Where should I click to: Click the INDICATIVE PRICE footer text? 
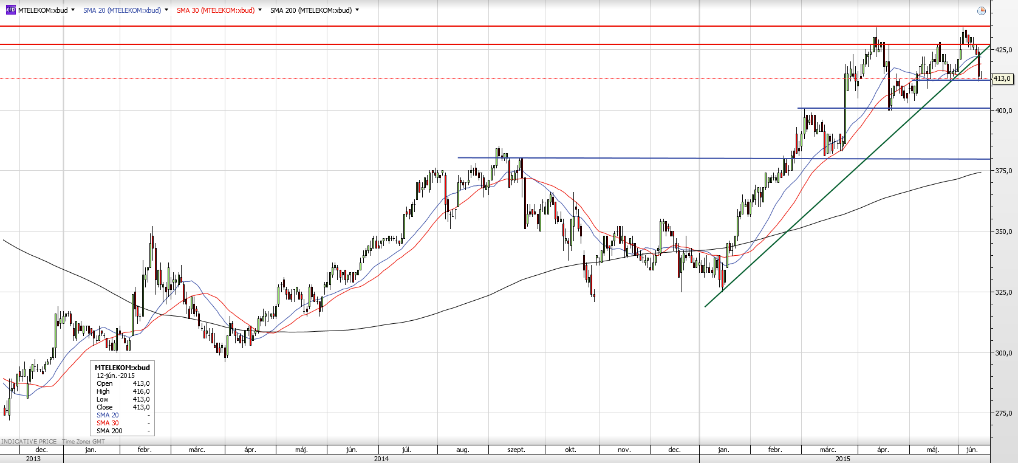pyautogui.click(x=29, y=442)
